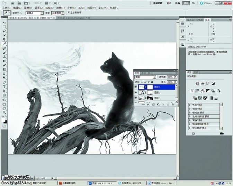This screenshot has width=233, height=186.
Task: Switch to the 设计 workspace
Action: [169, 3]
